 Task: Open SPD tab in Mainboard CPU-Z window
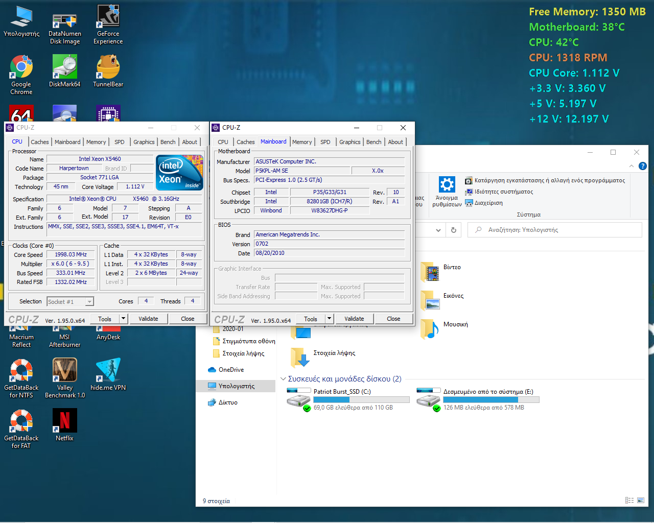pyautogui.click(x=325, y=142)
